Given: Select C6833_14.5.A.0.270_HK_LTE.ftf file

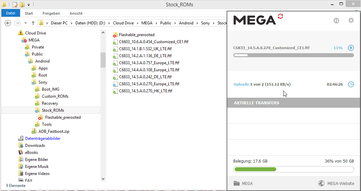Looking at the screenshot, I should pyautogui.click(x=145, y=91).
